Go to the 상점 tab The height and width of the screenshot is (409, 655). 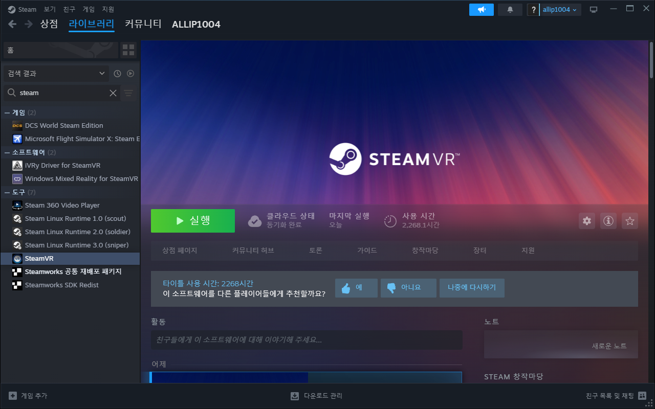tap(49, 24)
